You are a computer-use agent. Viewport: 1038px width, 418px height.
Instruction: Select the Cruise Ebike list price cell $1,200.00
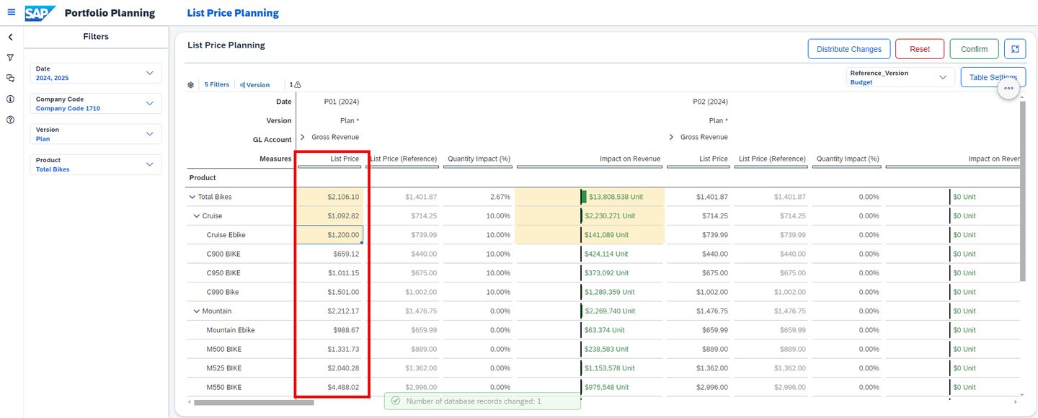pyautogui.click(x=329, y=235)
